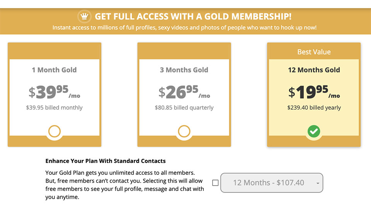Enable the Standard Contacts checkbox
The width and height of the screenshot is (371, 216).
pyautogui.click(x=215, y=183)
